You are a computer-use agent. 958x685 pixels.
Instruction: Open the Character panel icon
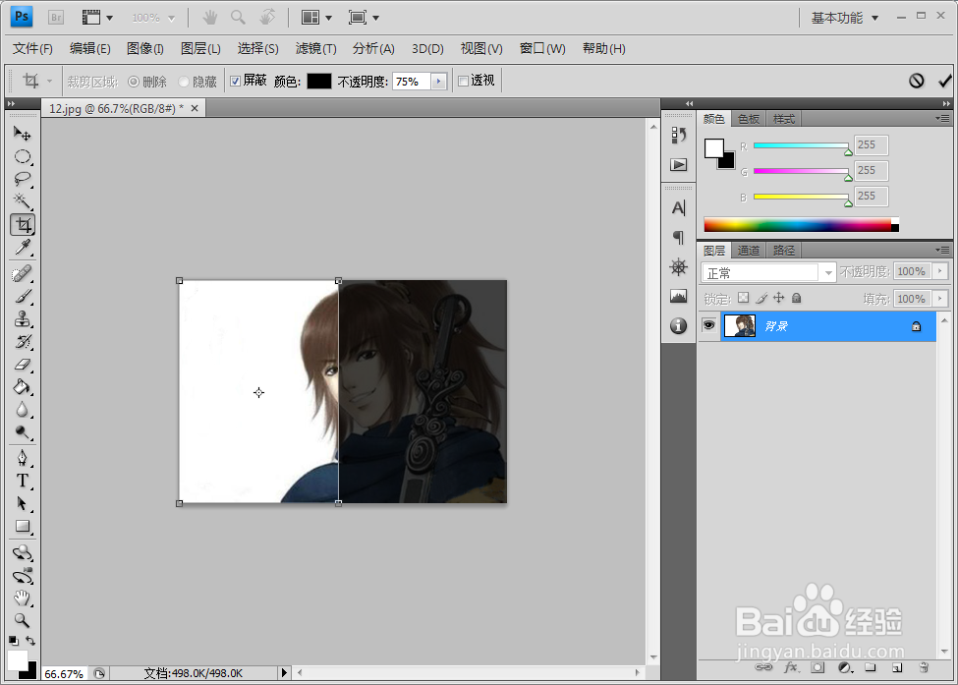[x=678, y=208]
